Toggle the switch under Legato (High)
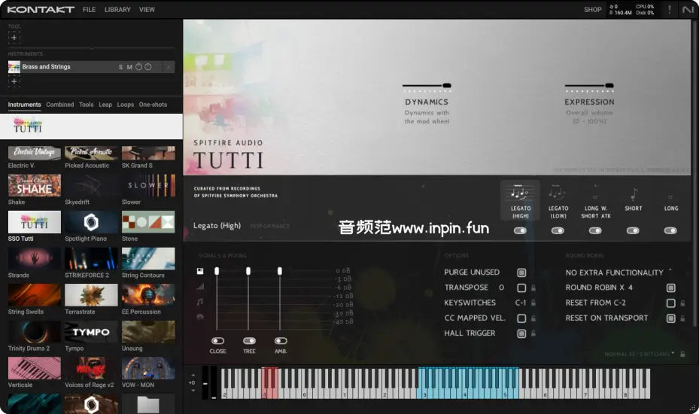 (520, 230)
